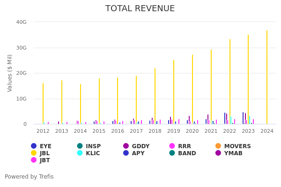This screenshot has height=187, width=281.
Task: Click the 2020 x-axis label
Action: point(192,131)
